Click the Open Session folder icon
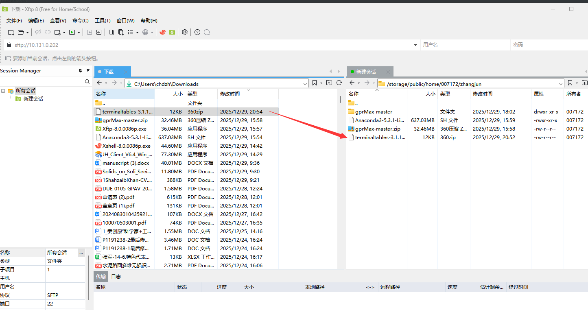Image resolution: width=588 pixels, height=310 pixels. (x=21, y=32)
